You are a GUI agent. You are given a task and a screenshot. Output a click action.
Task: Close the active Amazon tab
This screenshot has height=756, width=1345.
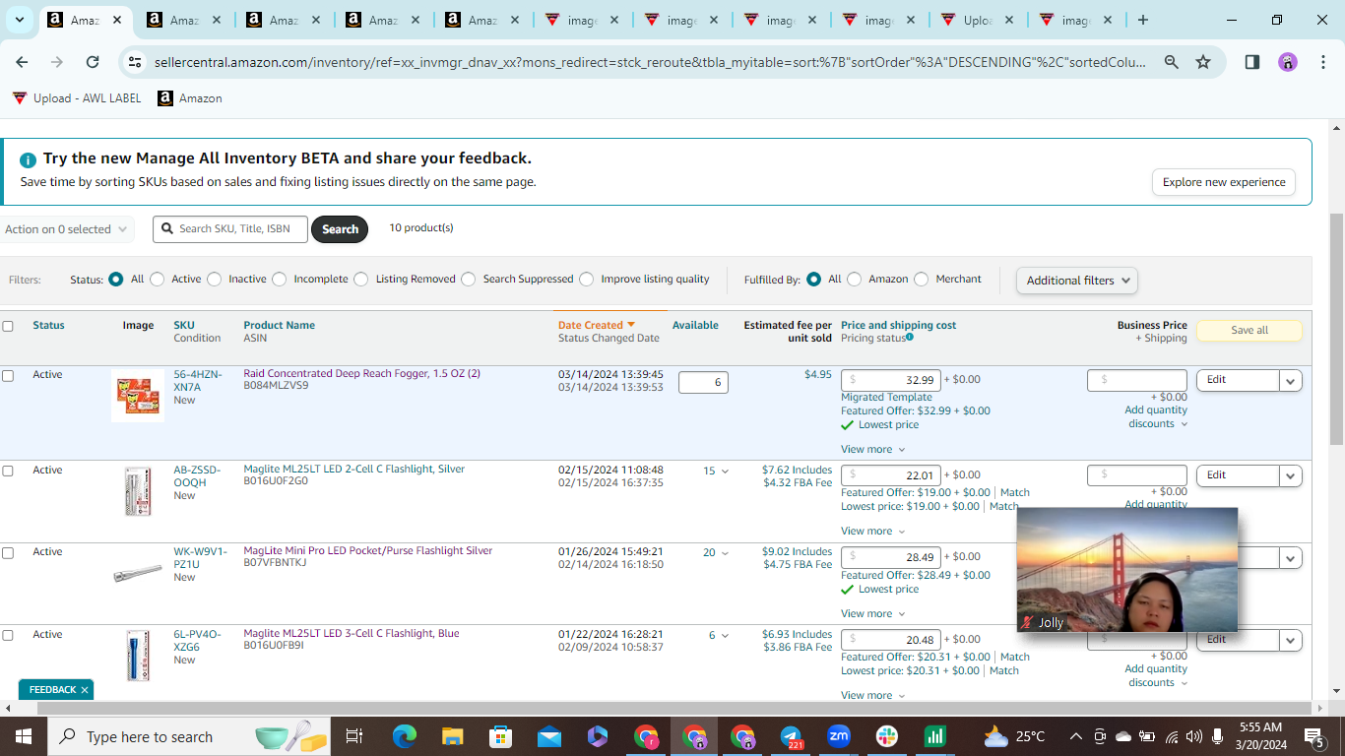[117, 20]
